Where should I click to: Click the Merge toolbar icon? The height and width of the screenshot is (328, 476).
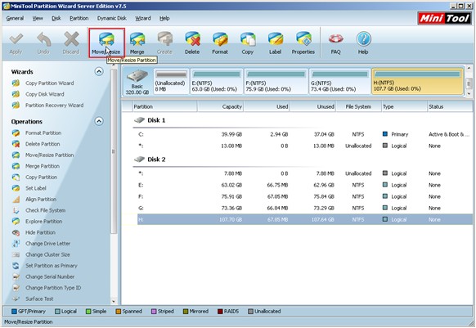[x=137, y=43]
